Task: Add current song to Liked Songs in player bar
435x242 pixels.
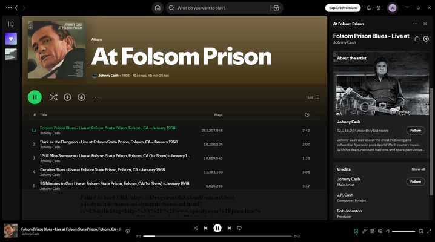Action: point(128,231)
